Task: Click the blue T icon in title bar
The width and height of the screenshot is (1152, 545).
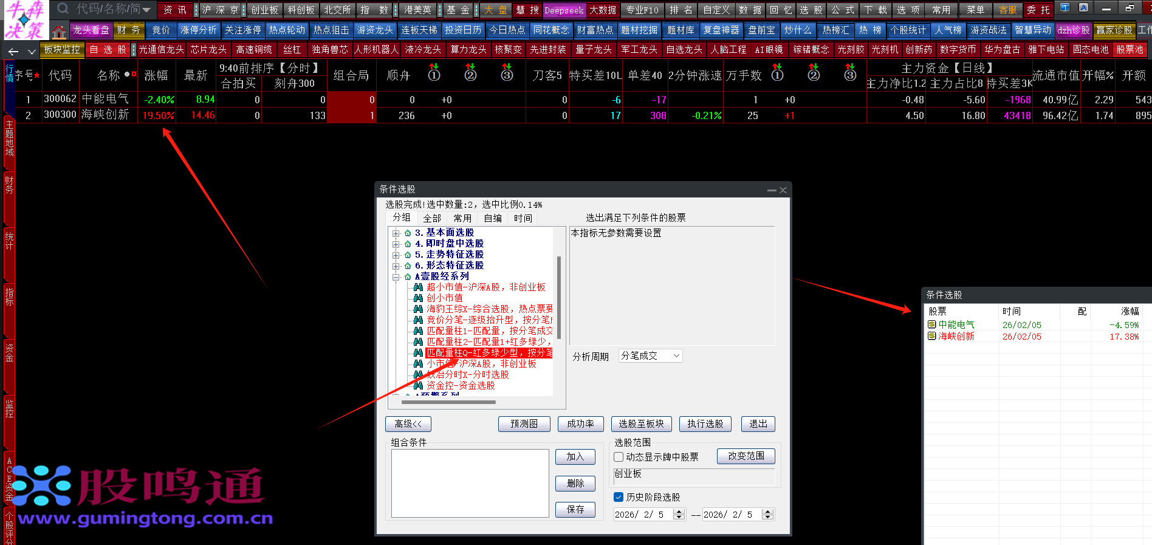Action: pos(1065,8)
